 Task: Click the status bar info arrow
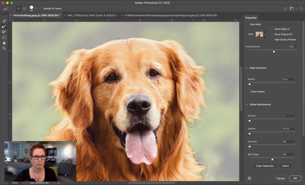(58, 183)
